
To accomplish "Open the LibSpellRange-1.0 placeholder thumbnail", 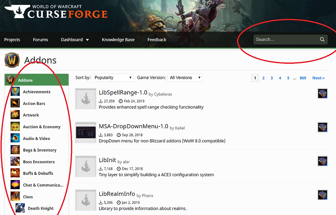I will tap(86, 99).
